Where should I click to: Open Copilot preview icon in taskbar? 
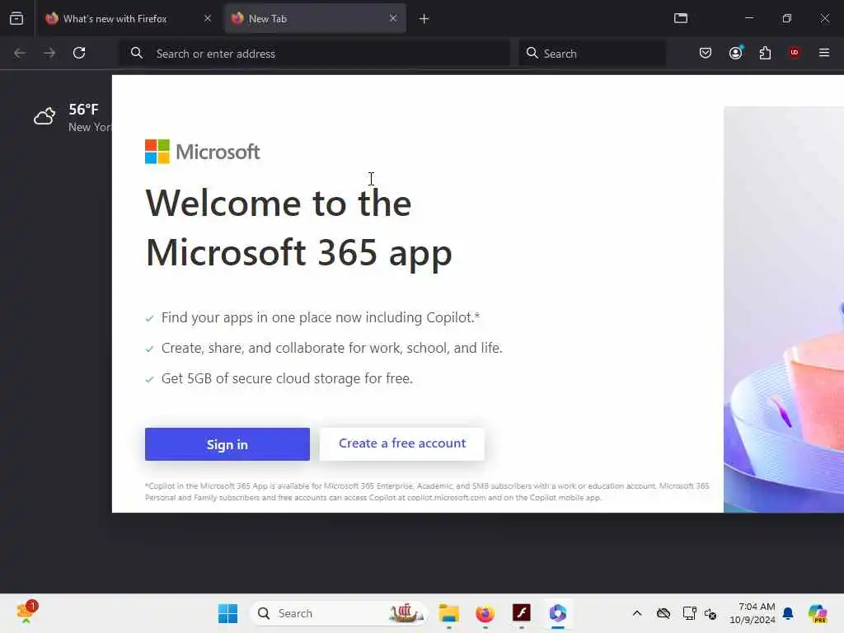pos(817,613)
